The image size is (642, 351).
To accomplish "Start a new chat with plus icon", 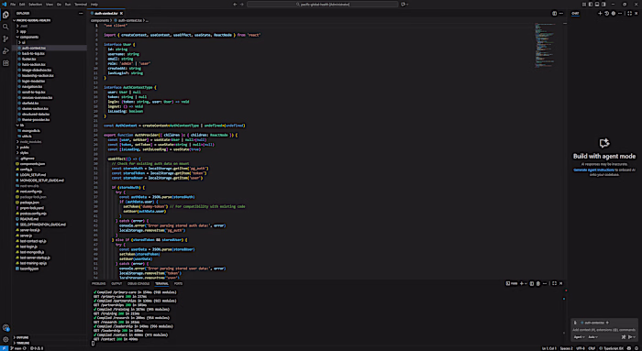I will tap(600, 13).
